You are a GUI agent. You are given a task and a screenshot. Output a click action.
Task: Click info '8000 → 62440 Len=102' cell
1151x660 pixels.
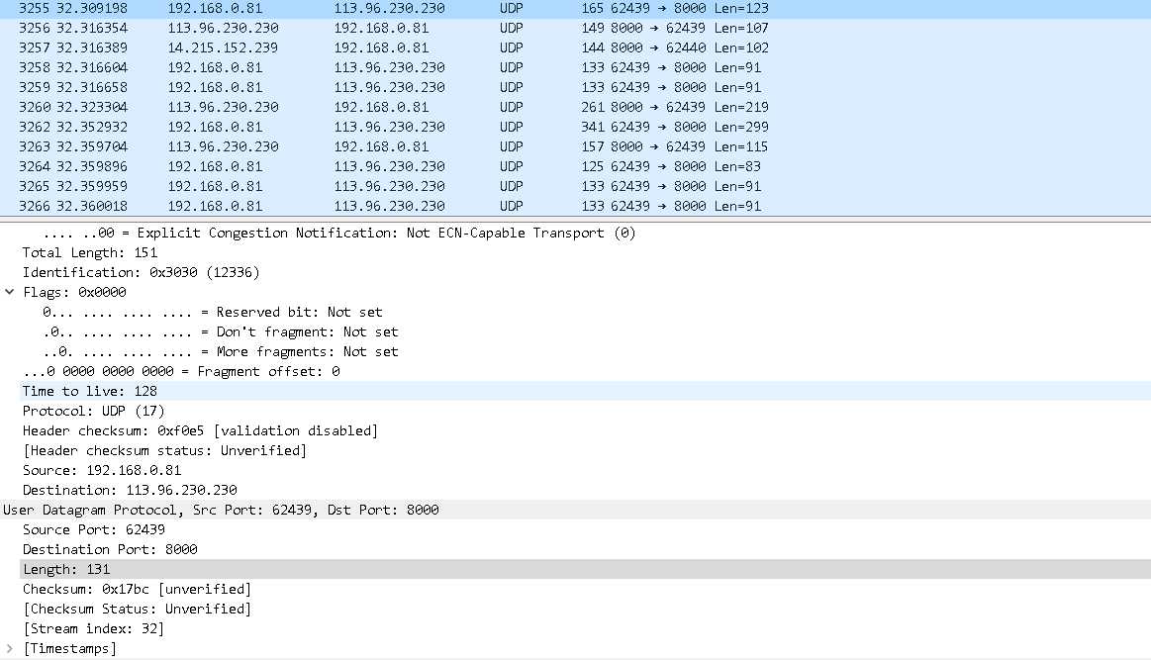690,47
